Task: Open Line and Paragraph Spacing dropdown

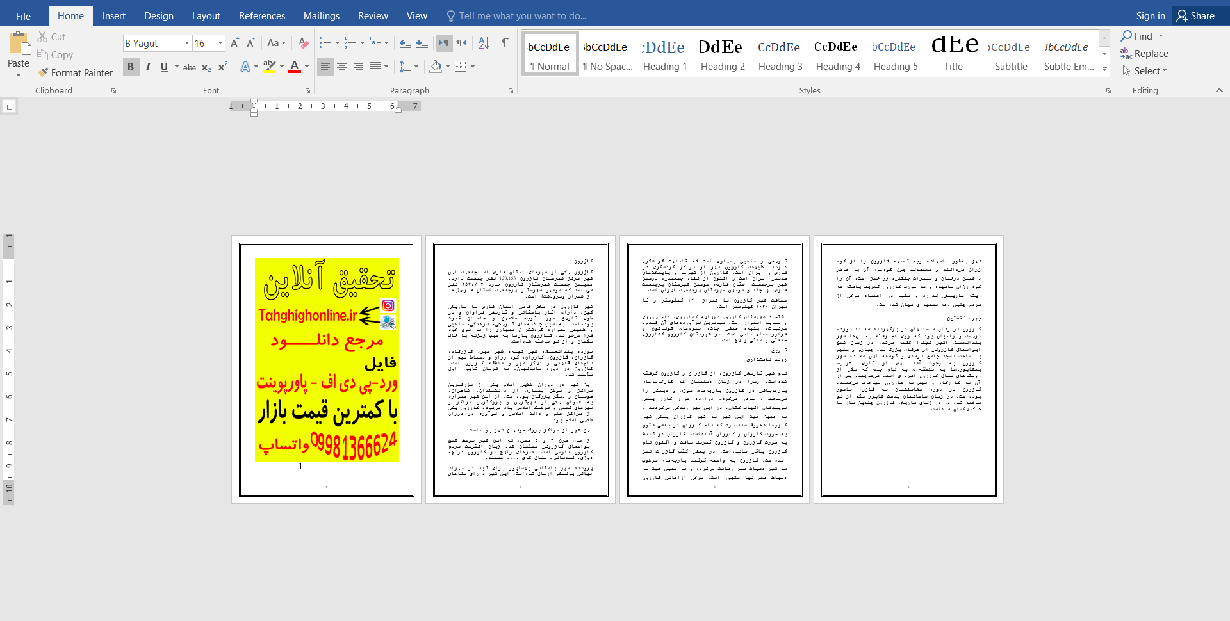Action: [409, 67]
